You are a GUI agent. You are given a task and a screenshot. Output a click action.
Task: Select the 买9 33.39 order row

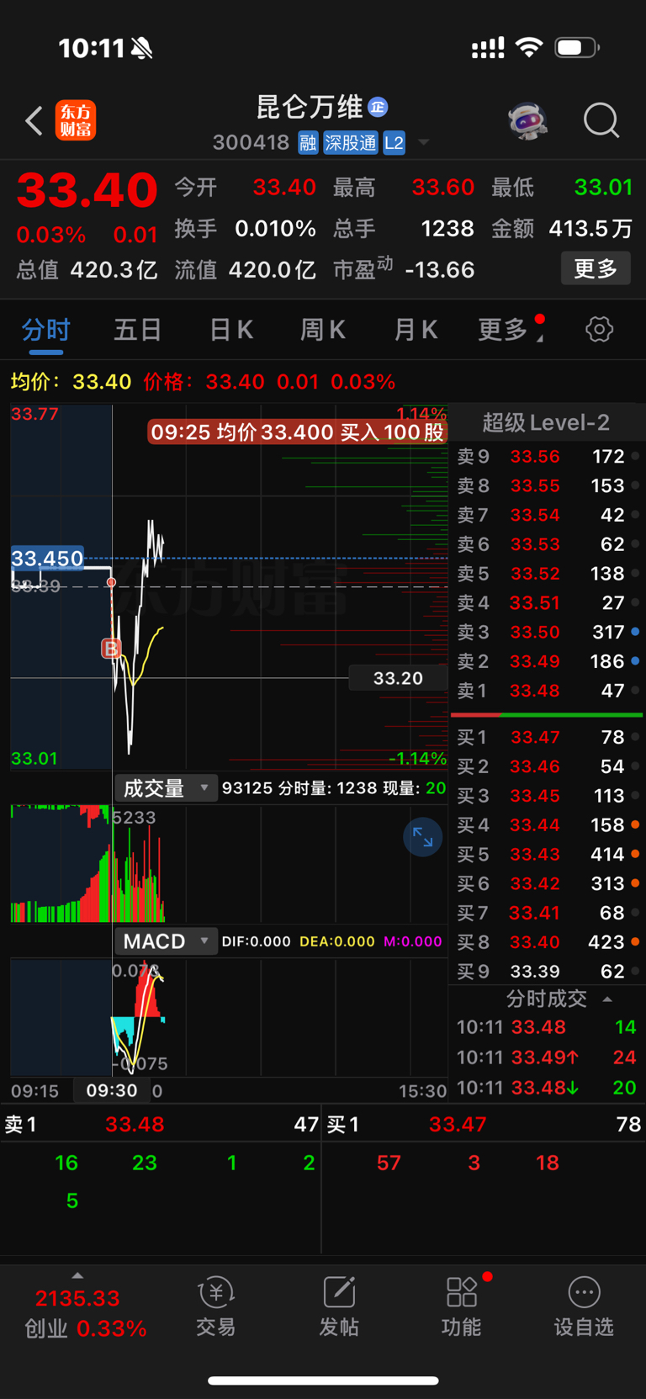pos(547,972)
